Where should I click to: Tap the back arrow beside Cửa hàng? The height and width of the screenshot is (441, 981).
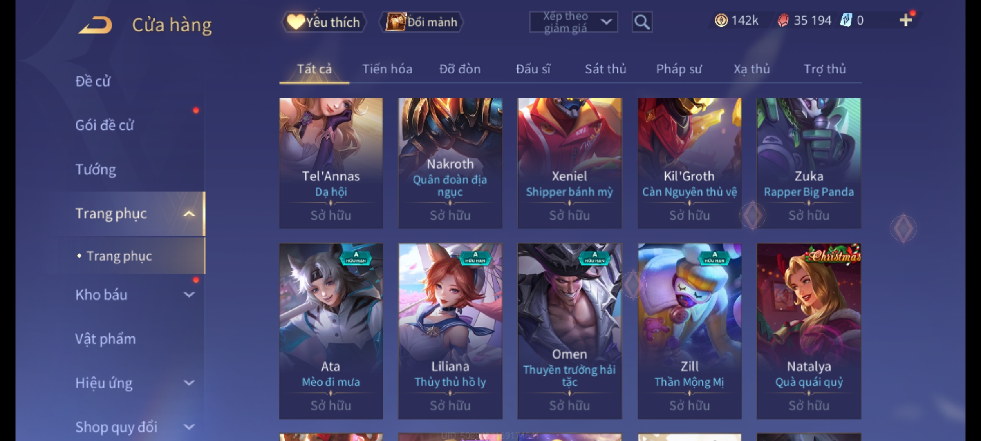[96, 25]
